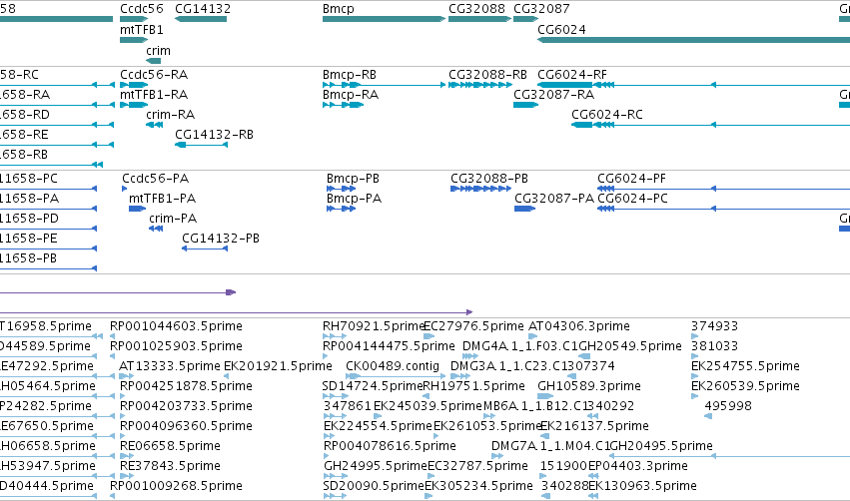Viewport: 850px width, 501px height.
Task: Click EST RP004096360.5prime
Action: point(186,426)
